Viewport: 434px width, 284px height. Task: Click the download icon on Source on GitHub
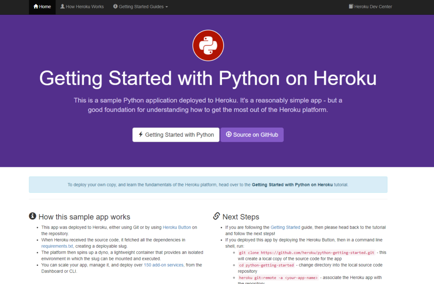(x=228, y=134)
